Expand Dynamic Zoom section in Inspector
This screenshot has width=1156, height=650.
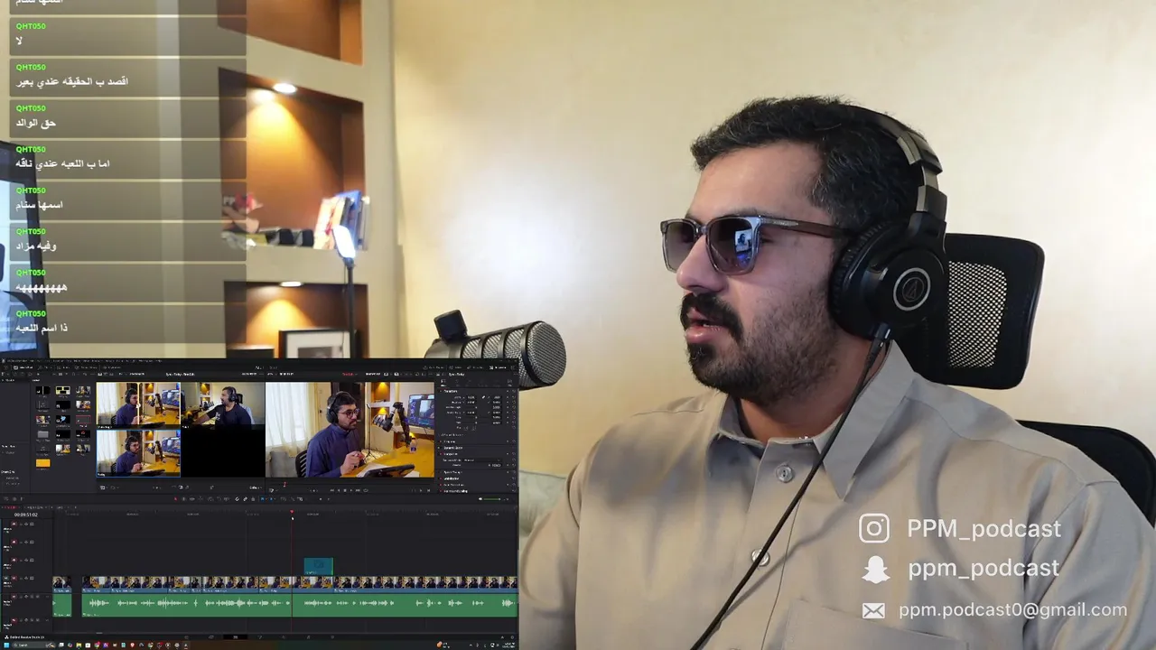click(453, 448)
